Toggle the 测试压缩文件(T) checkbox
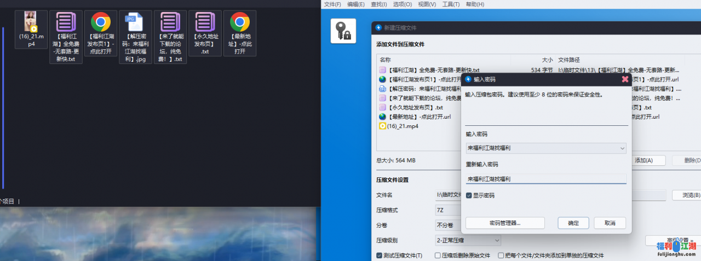Image resolution: width=701 pixels, height=261 pixels. click(380, 256)
